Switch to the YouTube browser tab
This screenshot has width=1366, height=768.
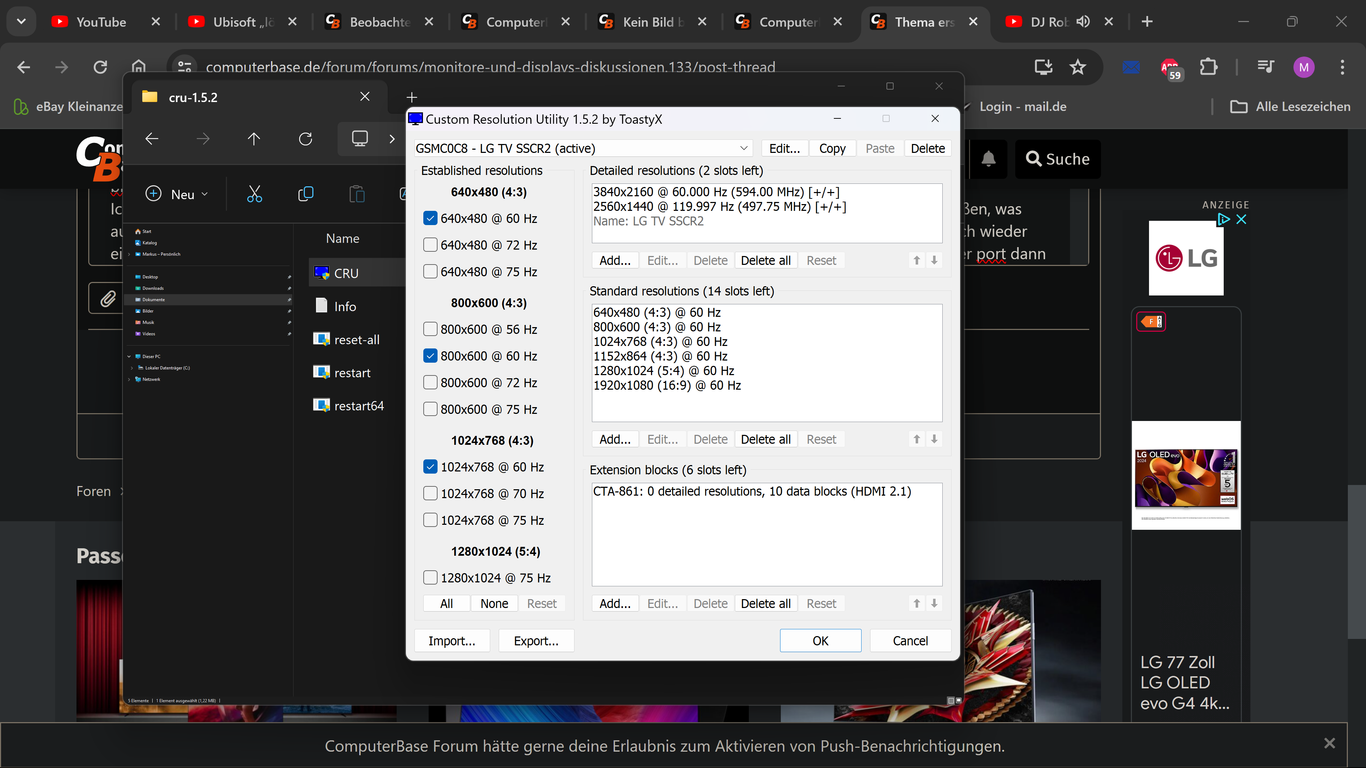[101, 22]
